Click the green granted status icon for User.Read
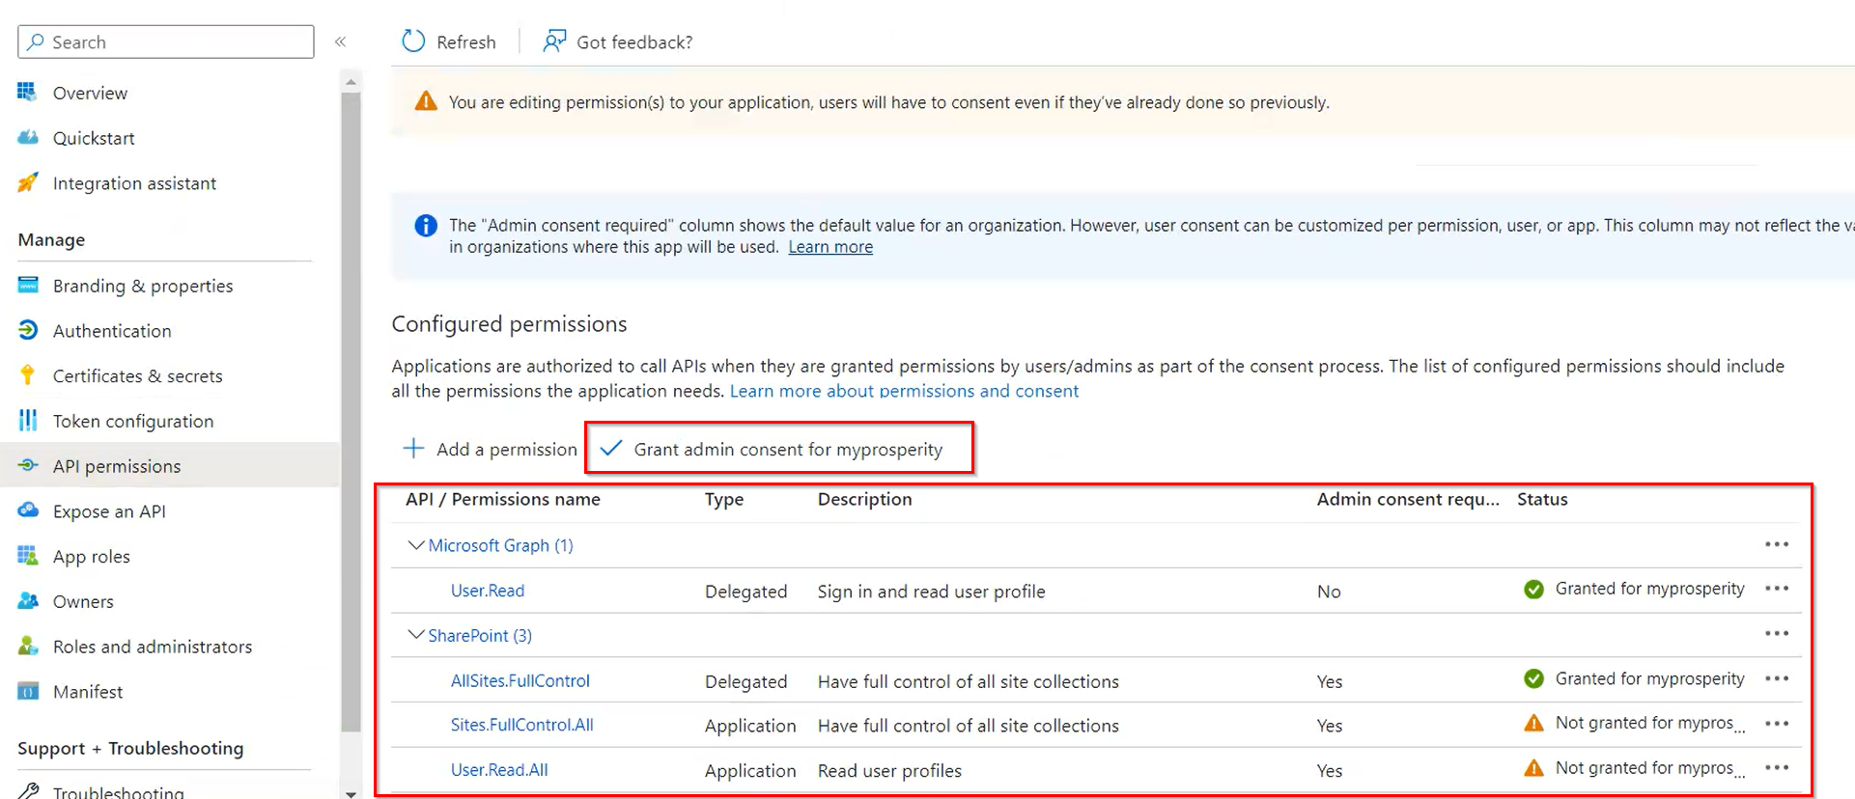The height and width of the screenshot is (799, 1855). pyautogui.click(x=1533, y=589)
